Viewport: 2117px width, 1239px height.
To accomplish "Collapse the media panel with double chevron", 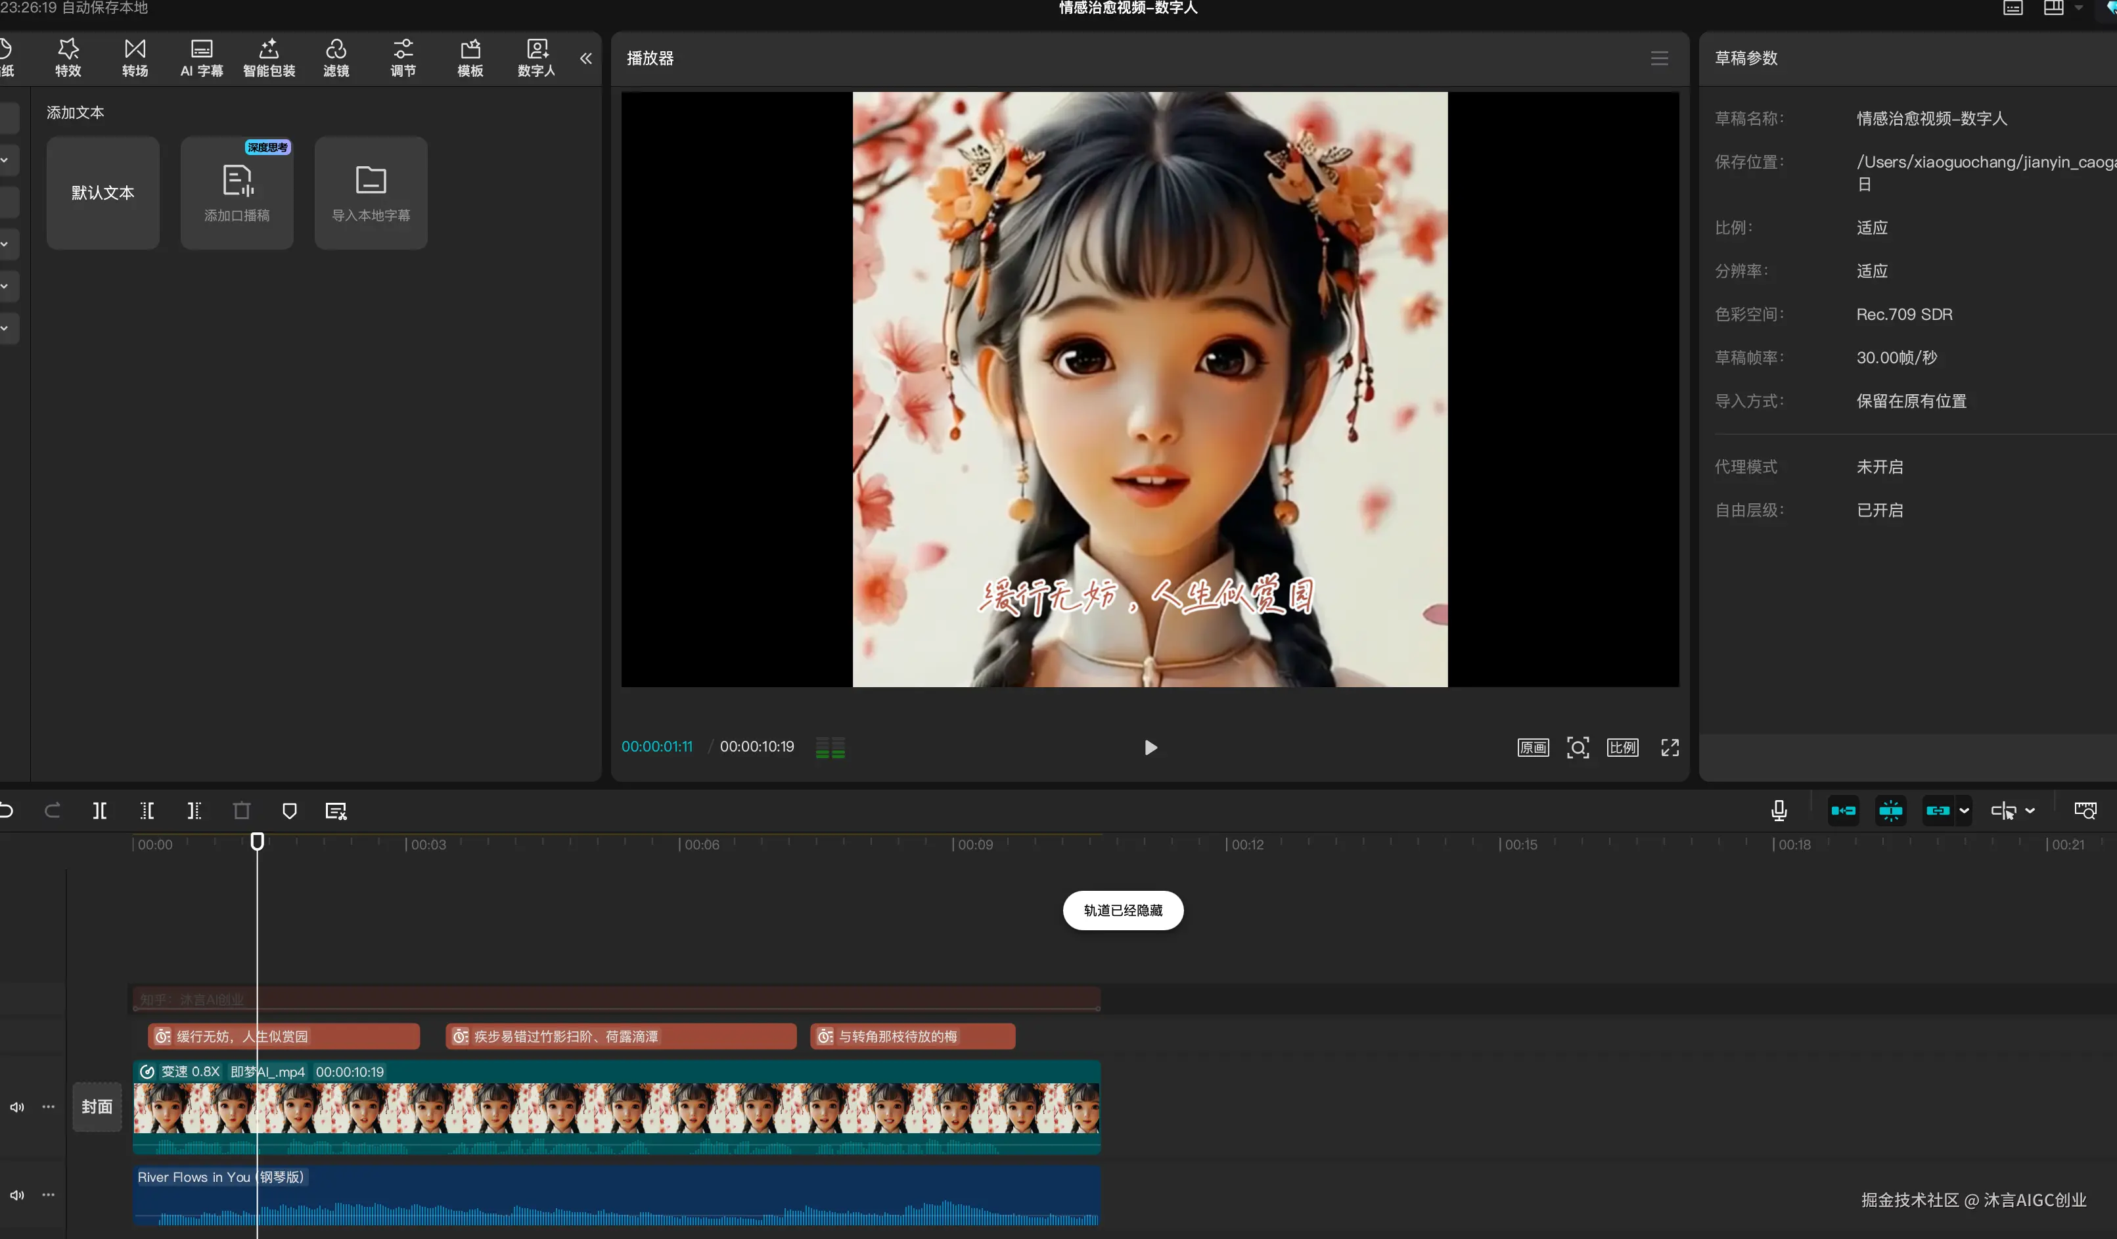I will (585, 58).
